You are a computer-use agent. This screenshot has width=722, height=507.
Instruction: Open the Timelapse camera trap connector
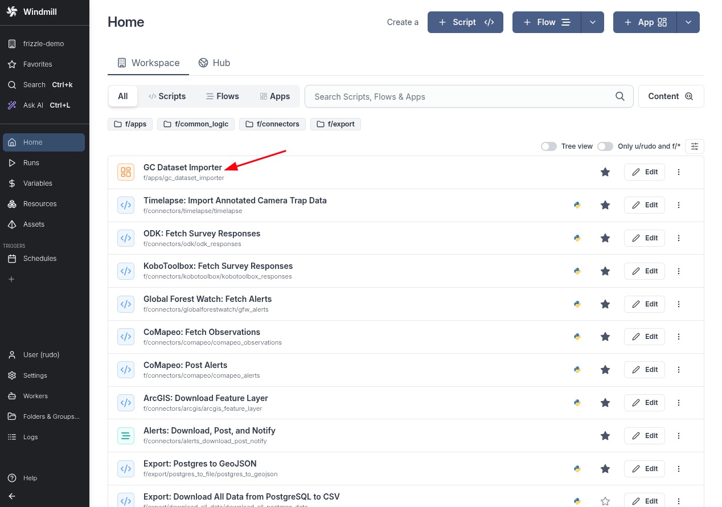[x=235, y=201]
